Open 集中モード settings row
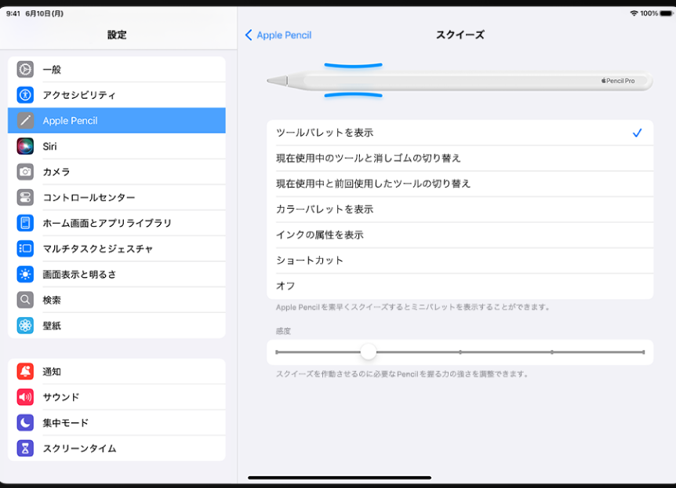 [116, 422]
